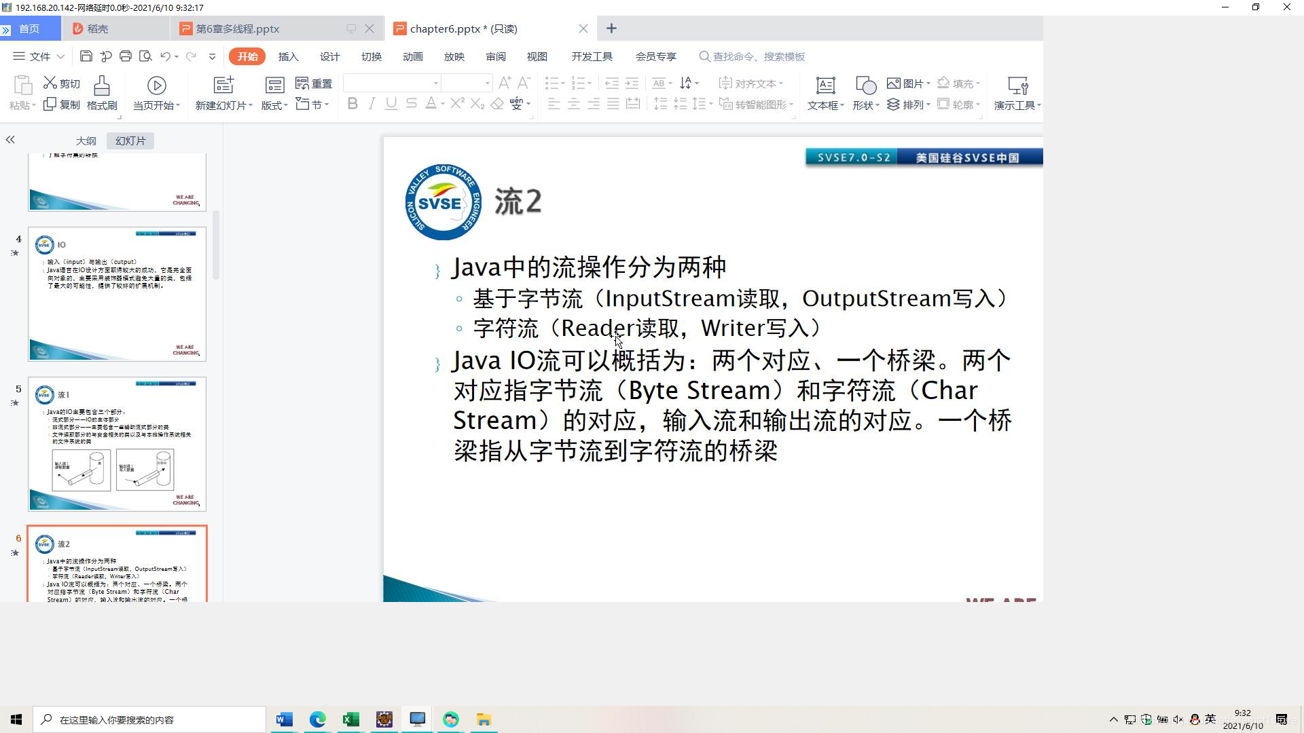Click the Print icon
The width and height of the screenshot is (1304, 733).
tap(125, 56)
